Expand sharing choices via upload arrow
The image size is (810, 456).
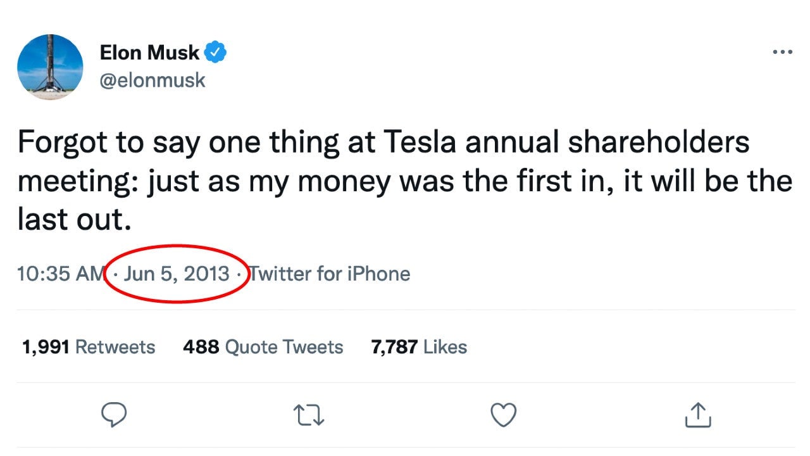pos(697,415)
